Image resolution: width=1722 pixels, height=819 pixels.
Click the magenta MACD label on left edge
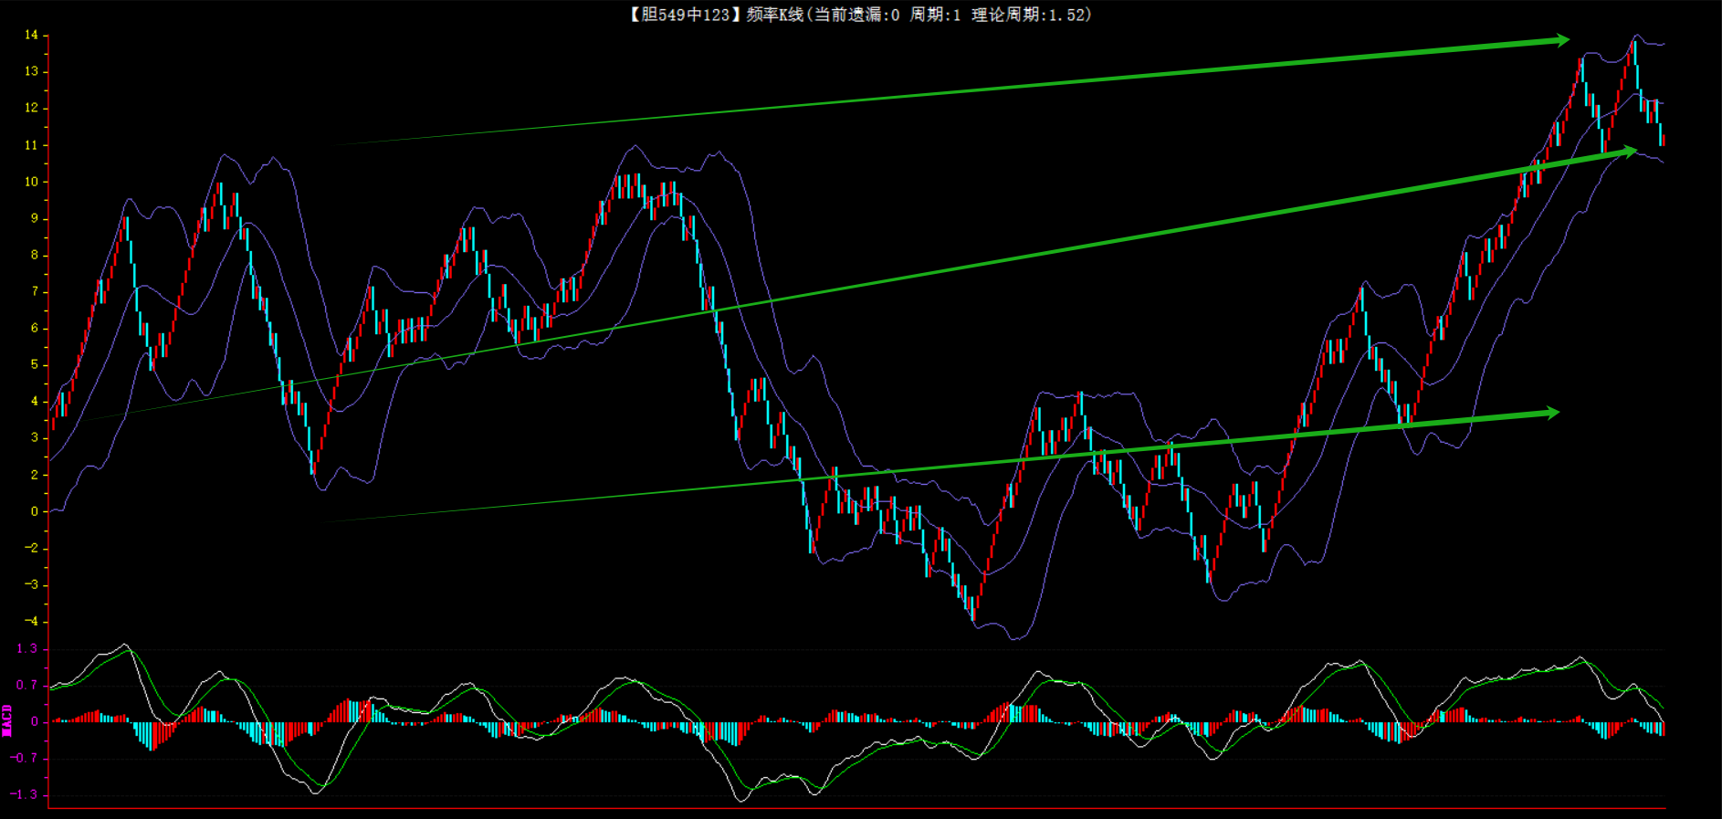pyautogui.click(x=7, y=720)
